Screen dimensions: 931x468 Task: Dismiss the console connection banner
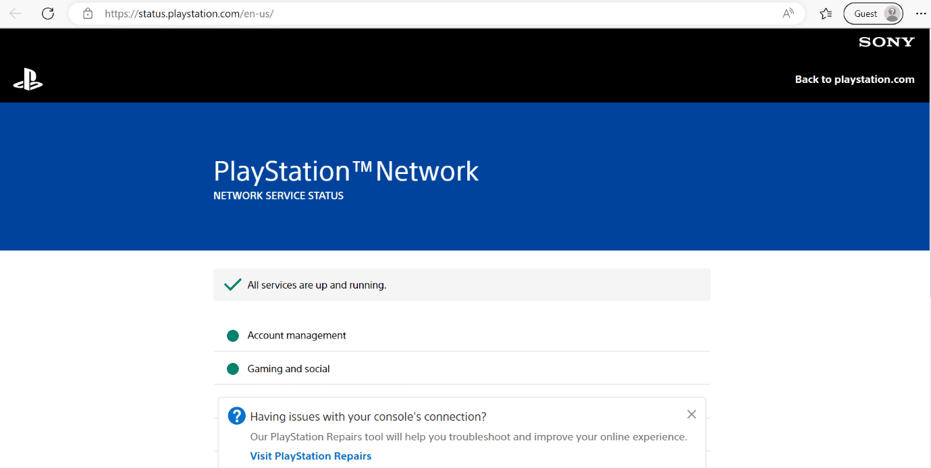(x=691, y=414)
